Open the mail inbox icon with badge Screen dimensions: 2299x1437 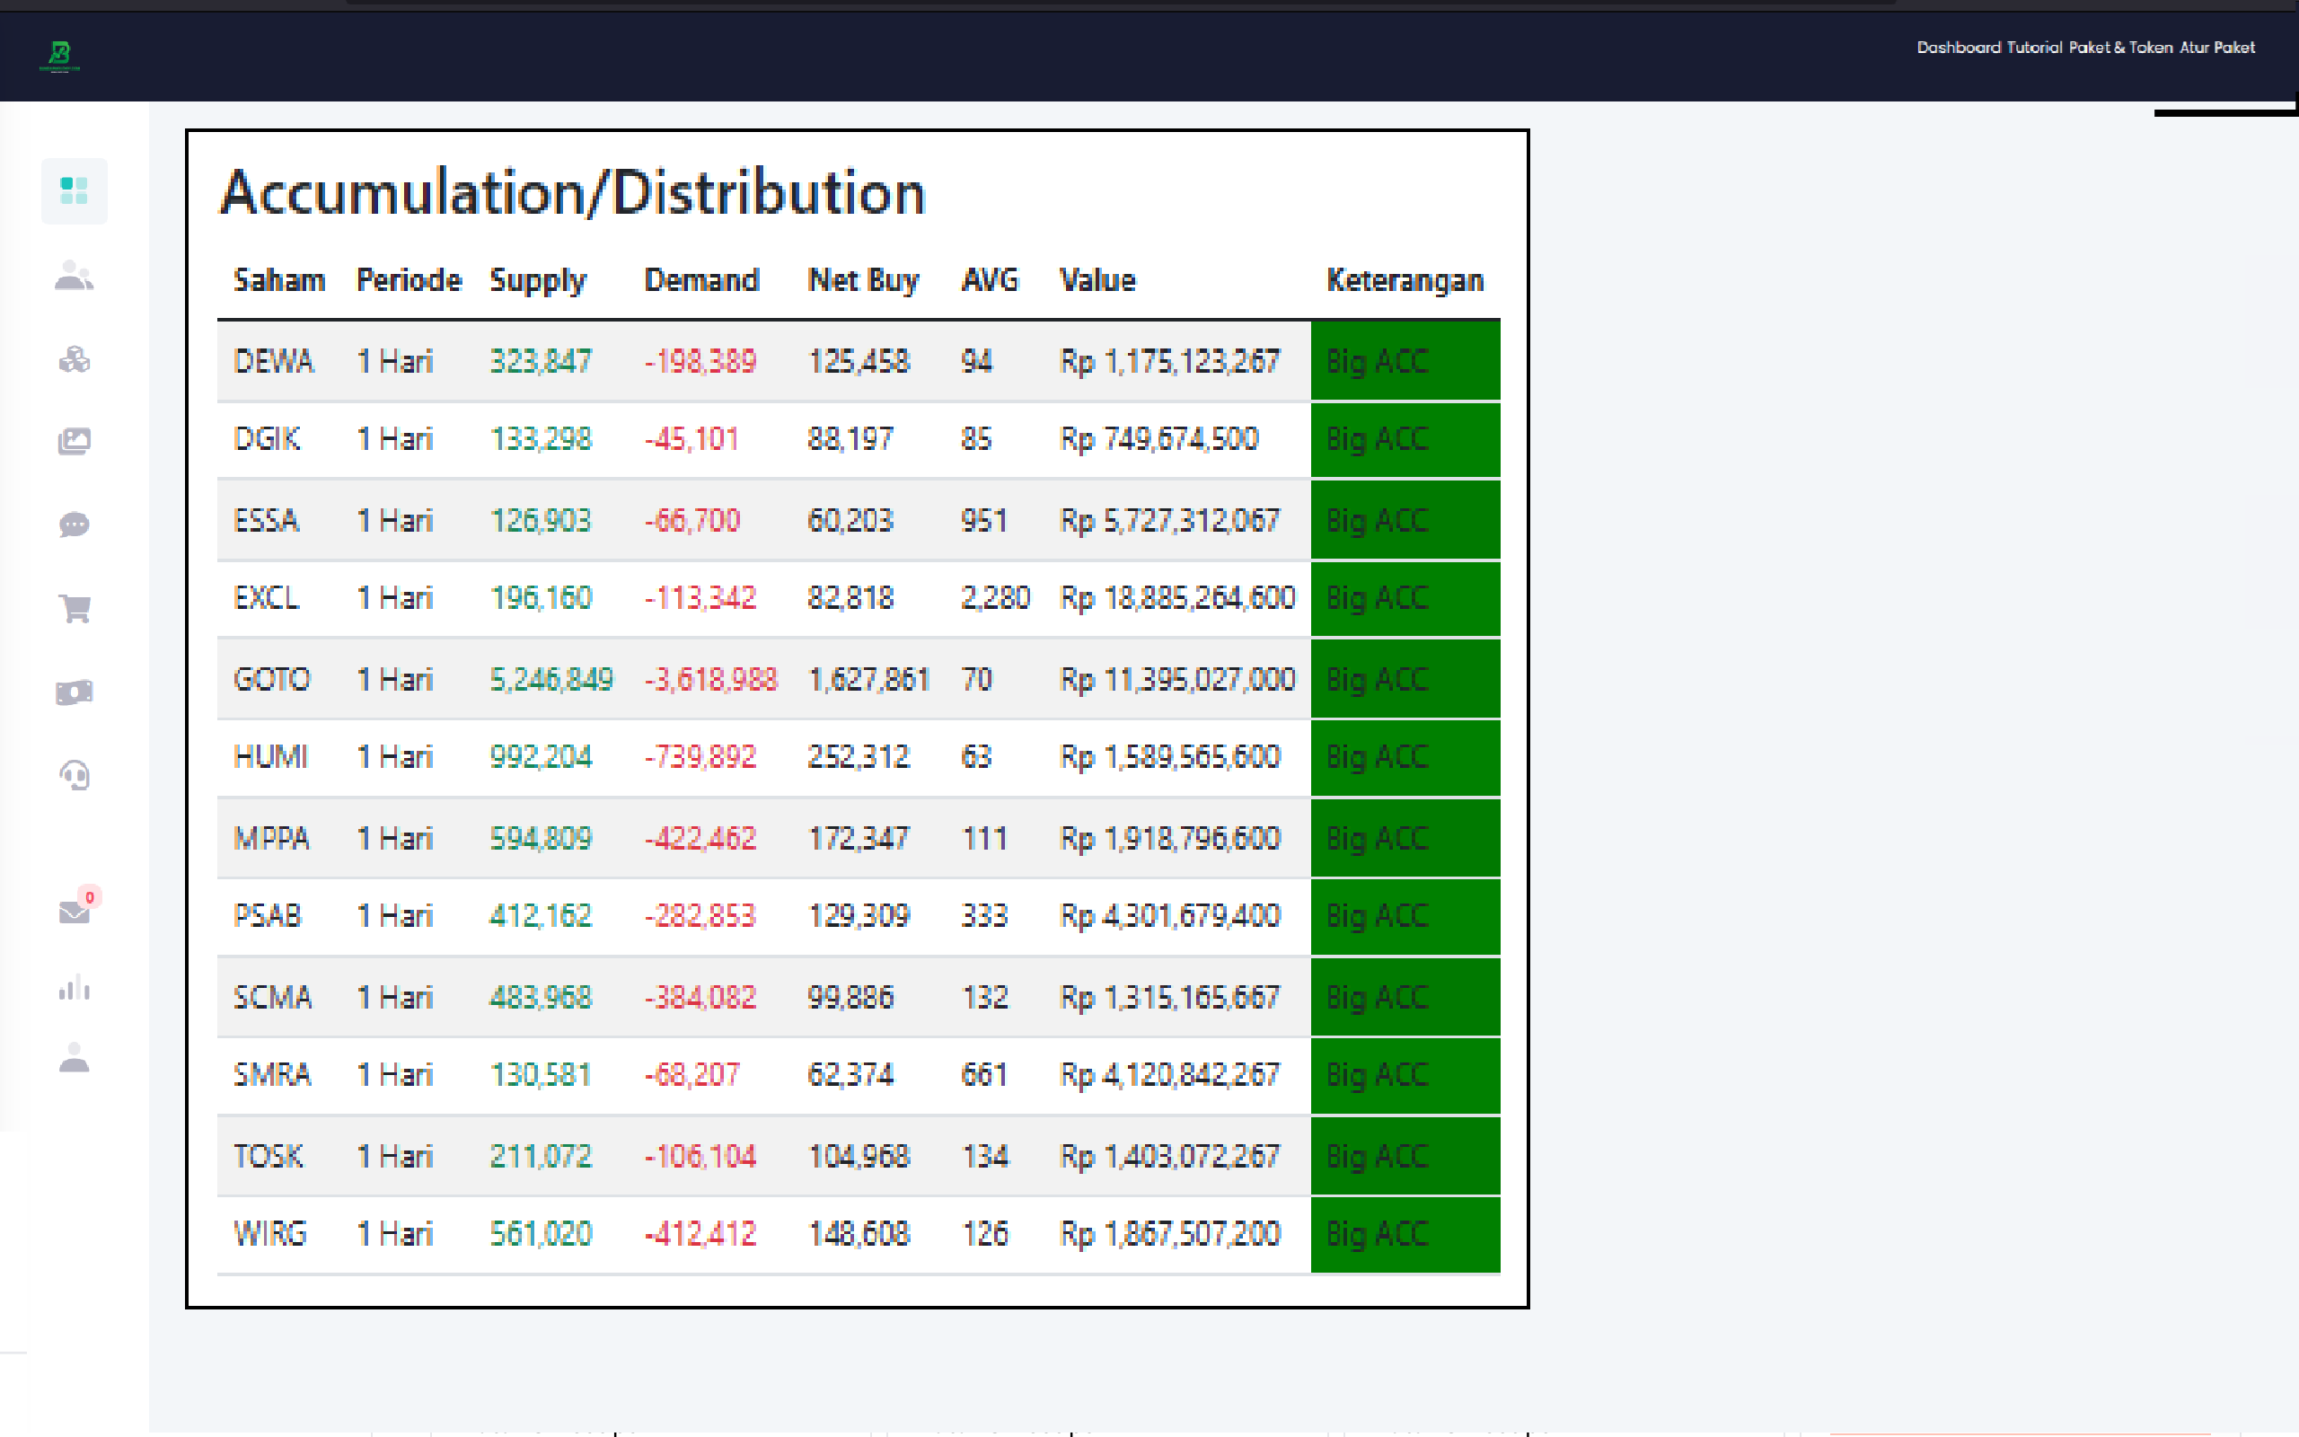[75, 912]
